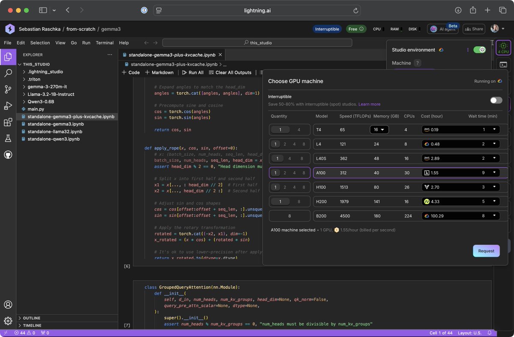The width and height of the screenshot is (514, 337).
Task: Open the Selection menu
Action: tap(40, 43)
